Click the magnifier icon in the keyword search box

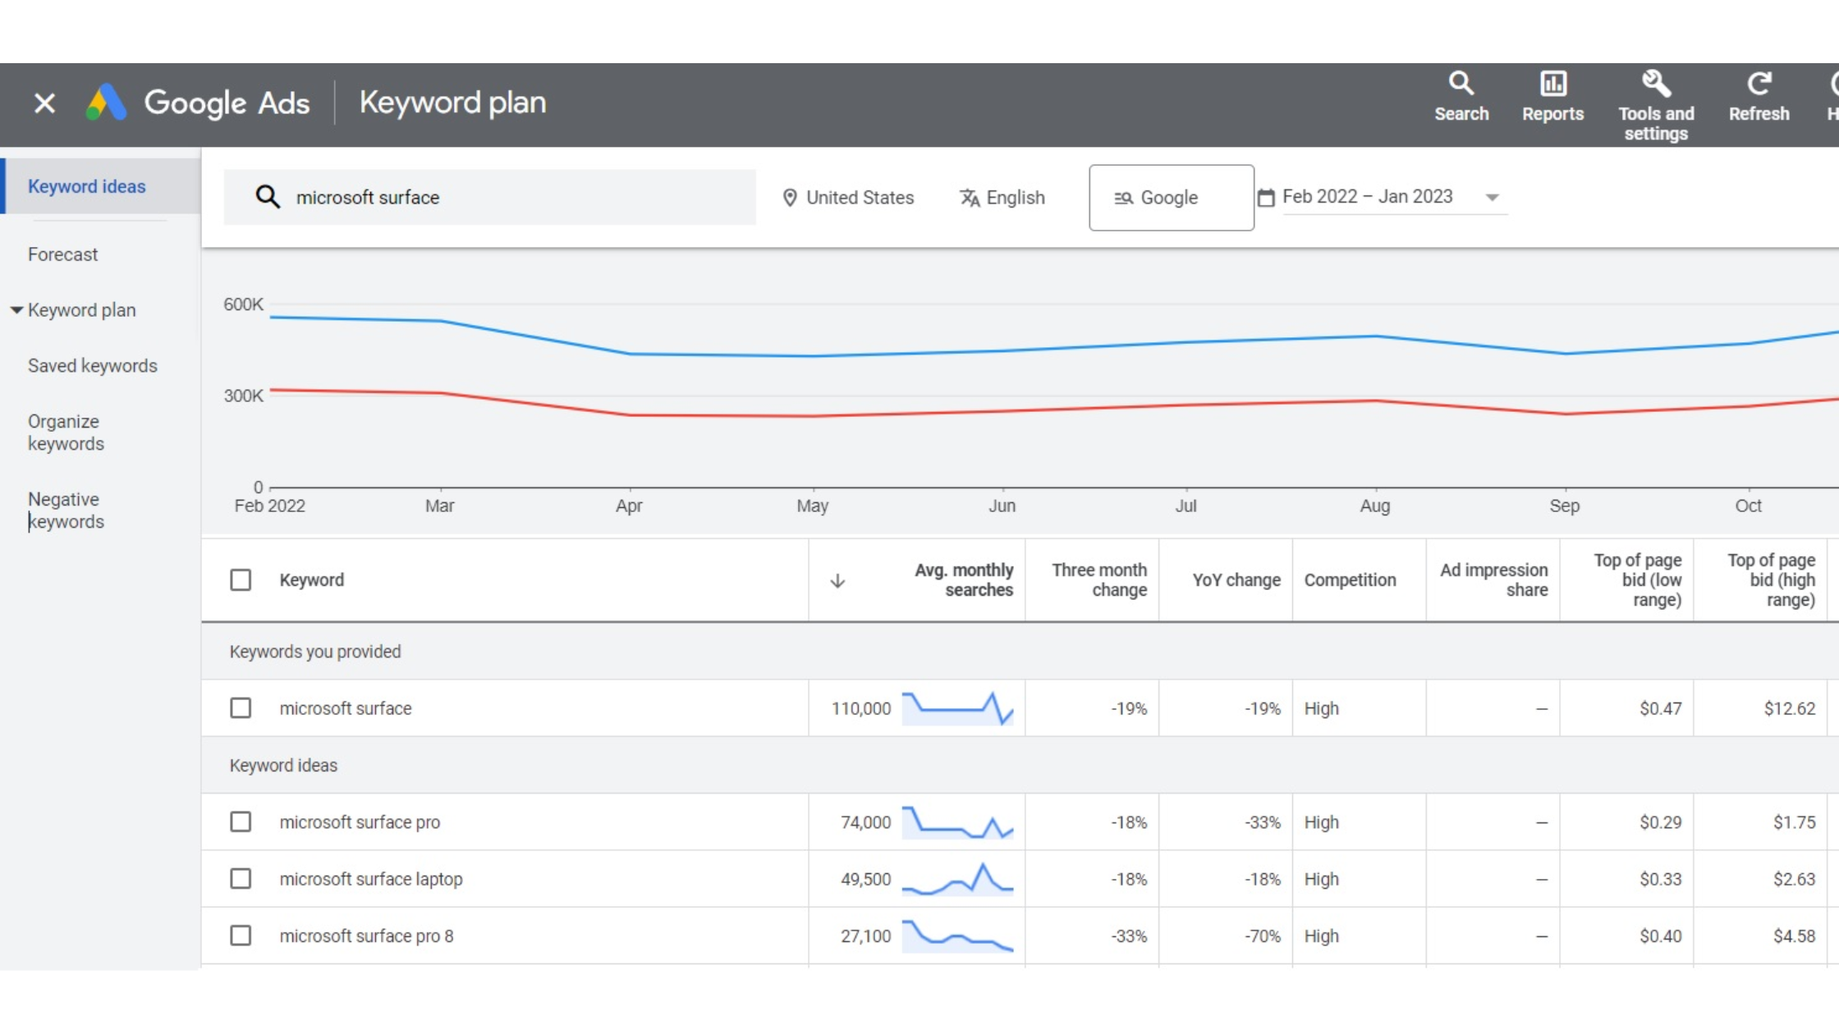(268, 197)
